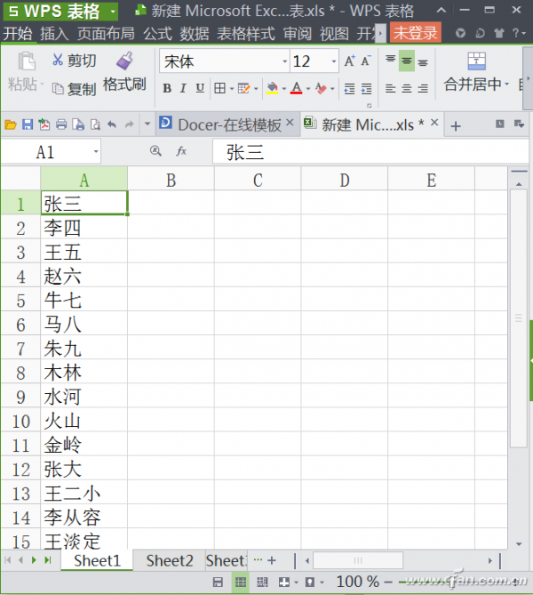533x595 pixels.
Task: Click the zoom out minus button
Action: [x=388, y=582]
